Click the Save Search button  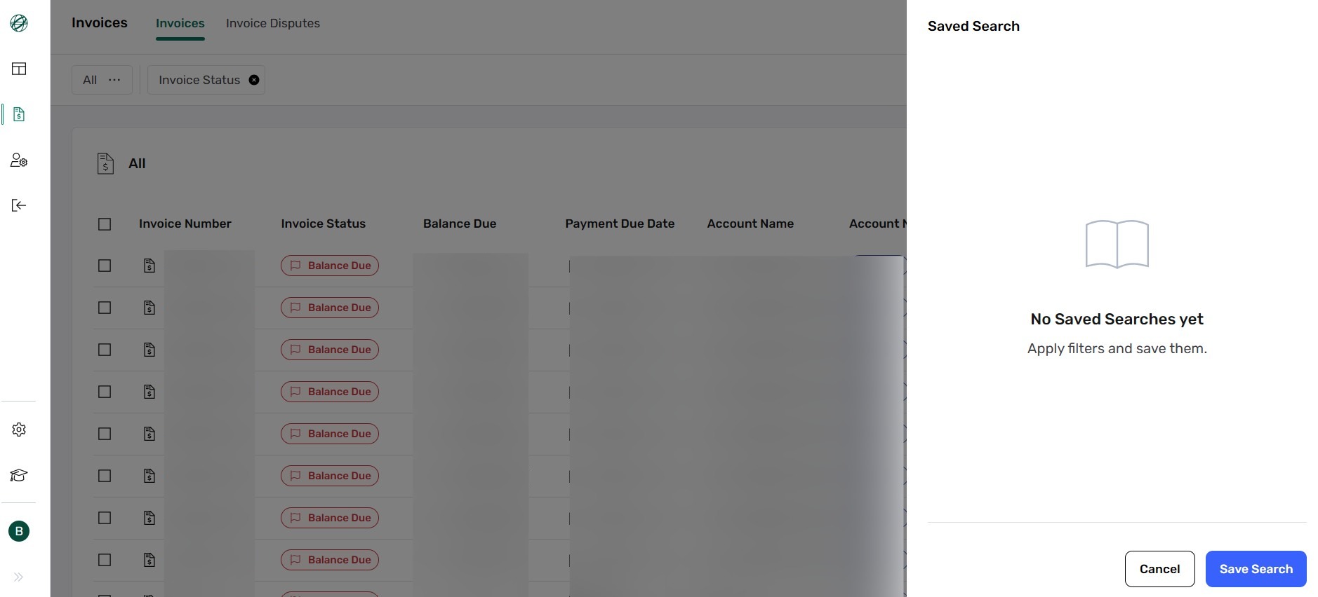(1256, 569)
